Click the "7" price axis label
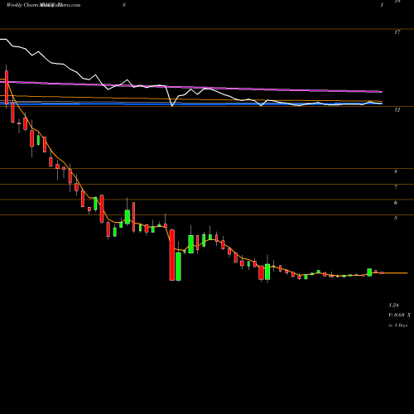The image size is (414, 414). click(396, 187)
